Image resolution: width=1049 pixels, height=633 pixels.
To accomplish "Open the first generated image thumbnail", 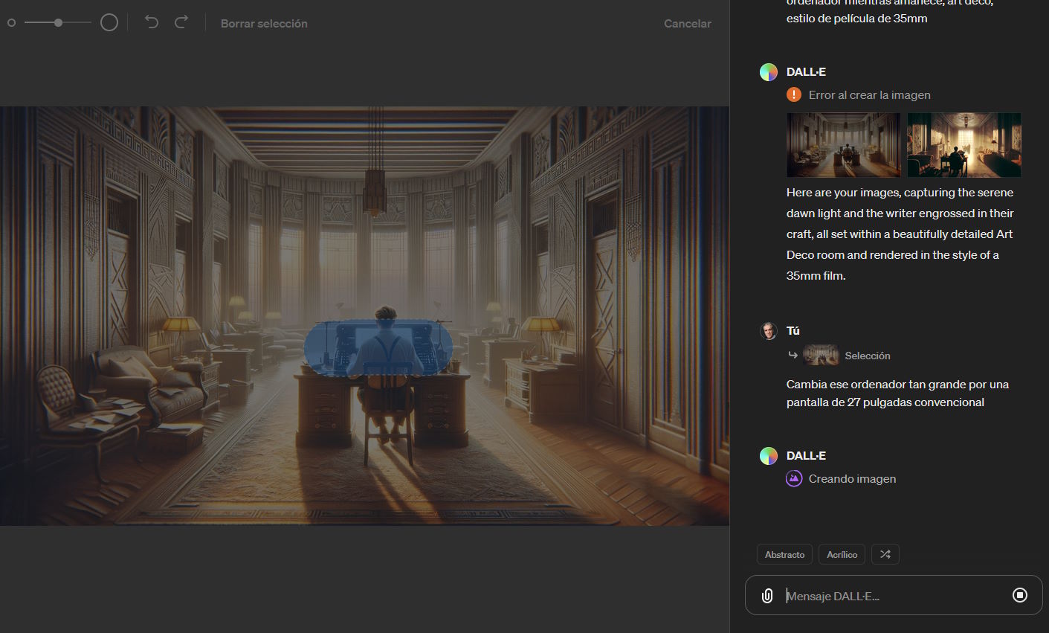I will tap(843, 145).
